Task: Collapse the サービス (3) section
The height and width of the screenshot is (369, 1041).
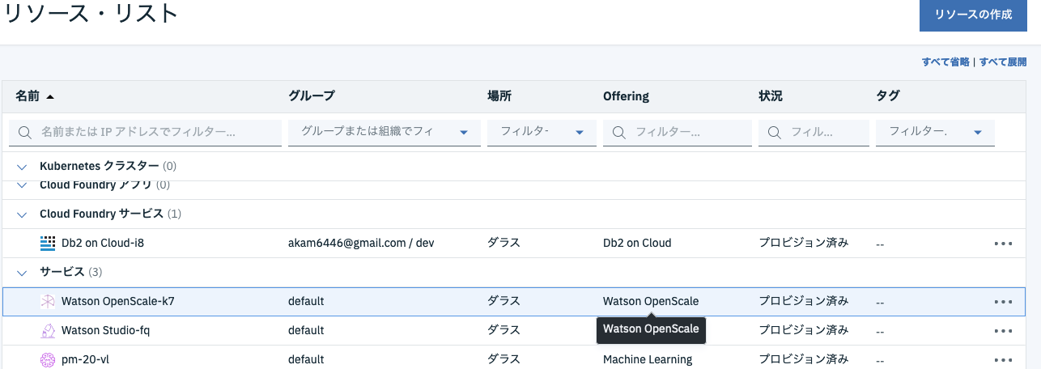Action: 22,272
